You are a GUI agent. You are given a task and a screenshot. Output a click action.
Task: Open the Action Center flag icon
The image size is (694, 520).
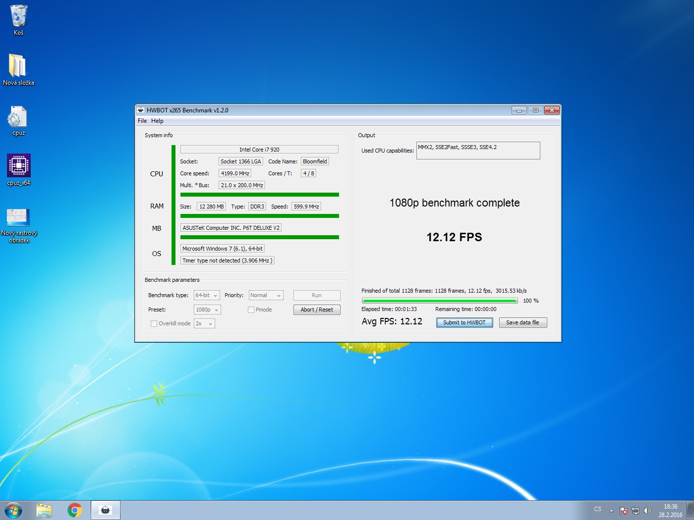[624, 511]
